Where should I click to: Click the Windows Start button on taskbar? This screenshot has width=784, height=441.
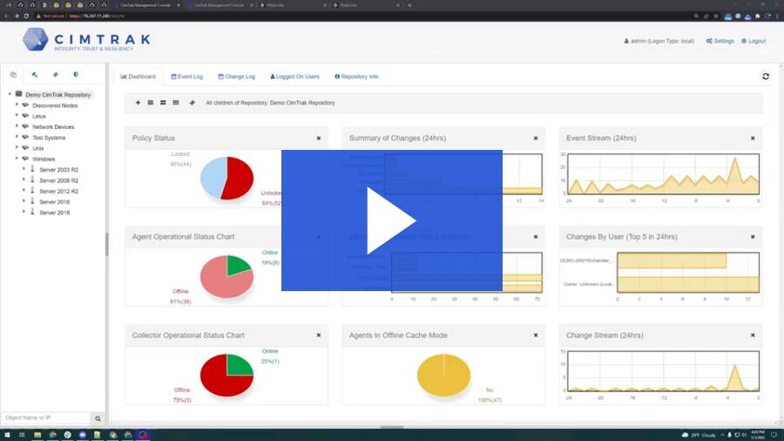pos(8,435)
